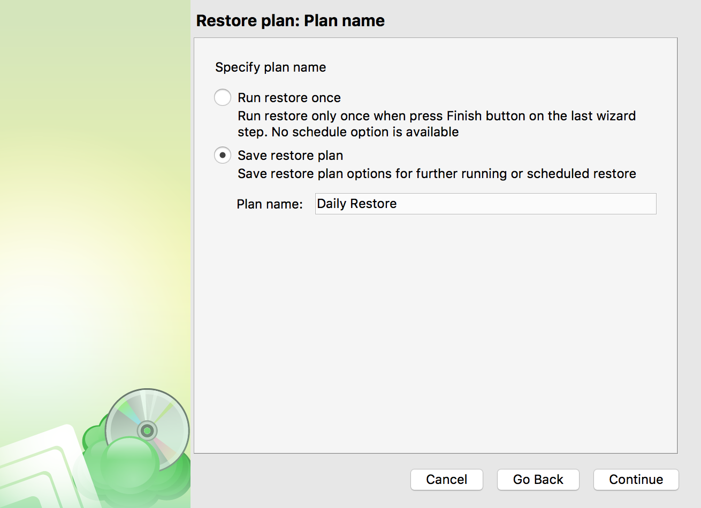Click the empty area below Plan name field
The width and height of the screenshot is (701, 508).
436,332
